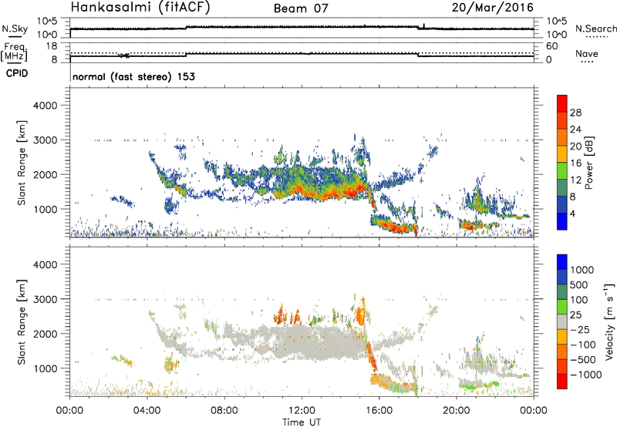Click the "25" velocity colorbar value
Viewport: 617px width, 427px height.
click(575, 315)
